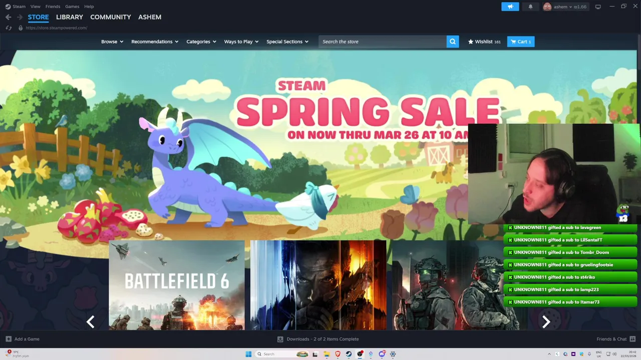
Task: Switch to the LIBRARY tab
Action: pyautogui.click(x=70, y=17)
